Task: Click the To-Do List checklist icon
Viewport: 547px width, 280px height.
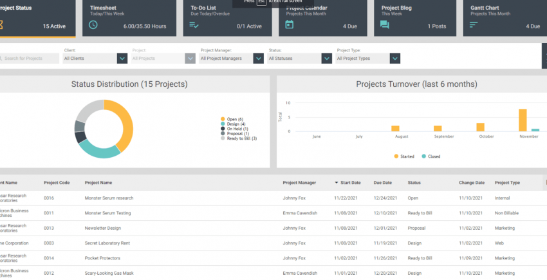Action: tap(191, 25)
